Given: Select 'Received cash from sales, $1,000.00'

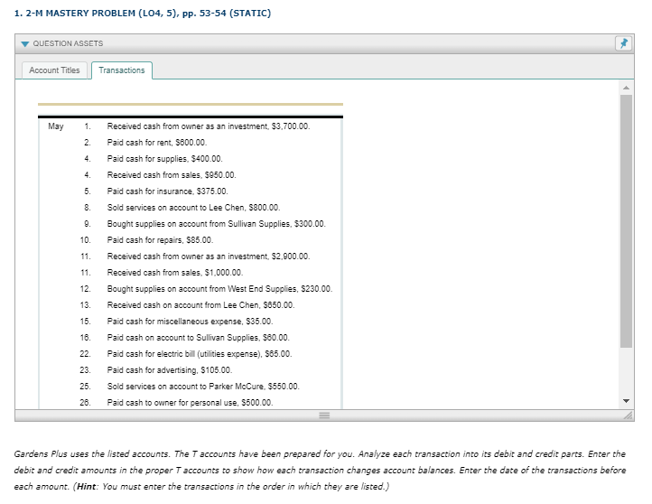Looking at the screenshot, I should click(x=174, y=273).
